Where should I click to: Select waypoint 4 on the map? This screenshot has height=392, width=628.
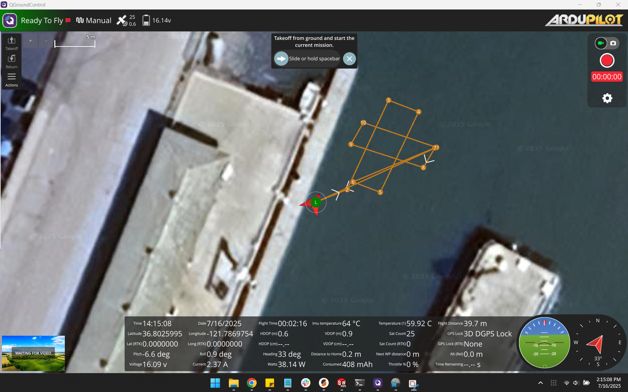418,112
